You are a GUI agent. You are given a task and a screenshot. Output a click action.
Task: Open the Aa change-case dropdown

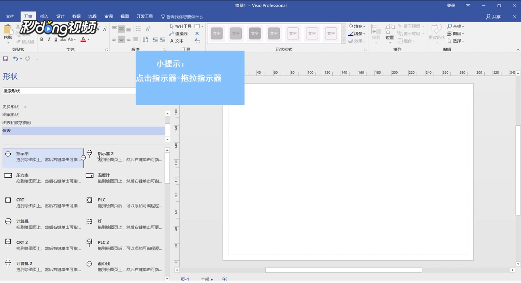(x=72, y=39)
